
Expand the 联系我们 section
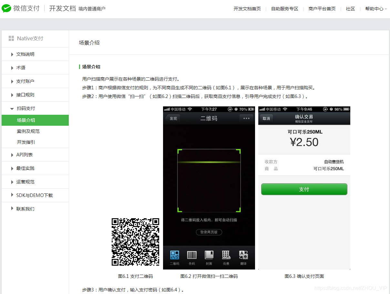[35, 209]
